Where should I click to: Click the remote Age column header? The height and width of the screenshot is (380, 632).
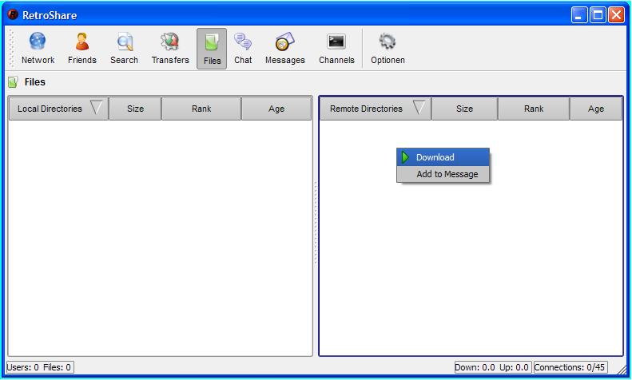(x=596, y=109)
